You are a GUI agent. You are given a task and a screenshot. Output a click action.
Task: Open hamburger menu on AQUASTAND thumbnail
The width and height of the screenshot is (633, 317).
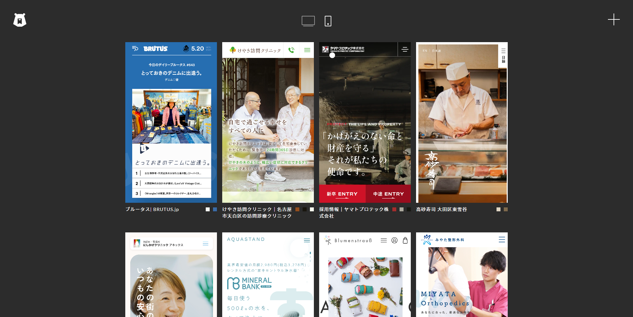[x=307, y=240]
